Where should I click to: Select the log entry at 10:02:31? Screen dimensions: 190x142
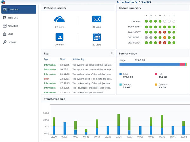pyautogui.click(x=78, y=69)
